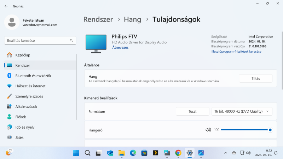Open Idő és nyelv settings

coord(40,127)
